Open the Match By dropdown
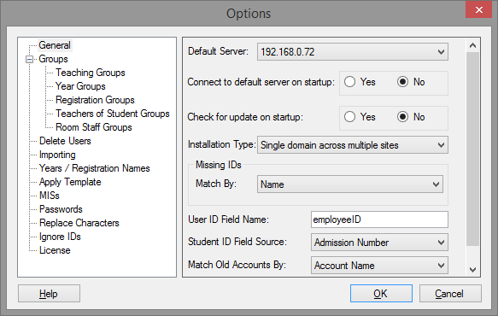Image resolution: width=498 pixels, height=316 pixels. [x=350, y=184]
